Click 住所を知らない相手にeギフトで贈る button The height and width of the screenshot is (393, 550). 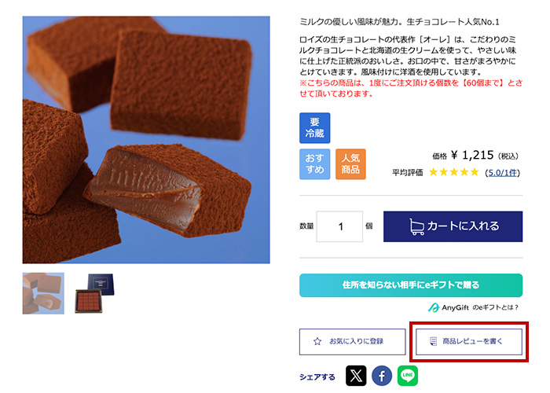pos(411,285)
